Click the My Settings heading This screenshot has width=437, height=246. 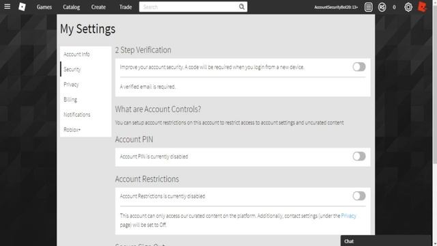tap(88, 29)
